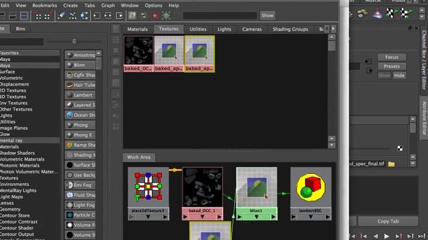Viewport: 428px width, 240px height.
Task: Create a Use Background shader
Action: pyautogui.click(x=80, y=175)
